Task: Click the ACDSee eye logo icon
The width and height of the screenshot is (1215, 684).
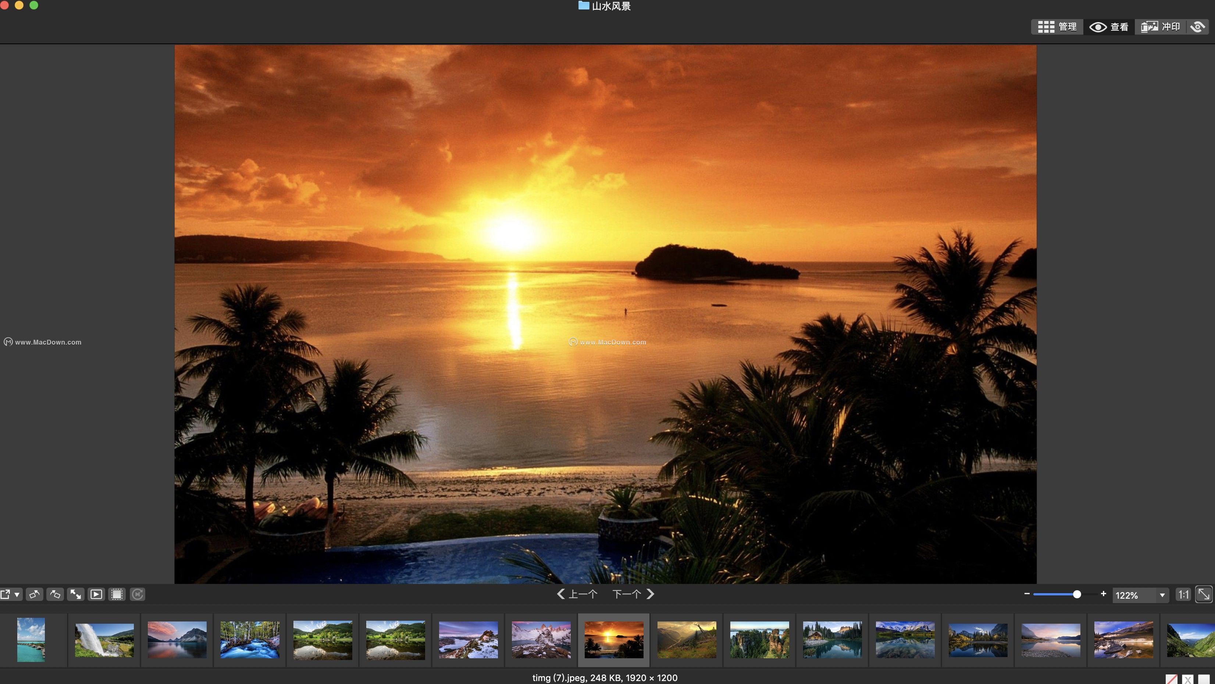Action: [x=1198, y=27]
